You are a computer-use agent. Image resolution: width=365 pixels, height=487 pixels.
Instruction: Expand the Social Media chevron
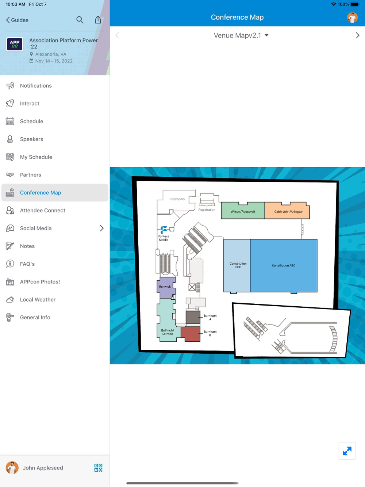102,228
